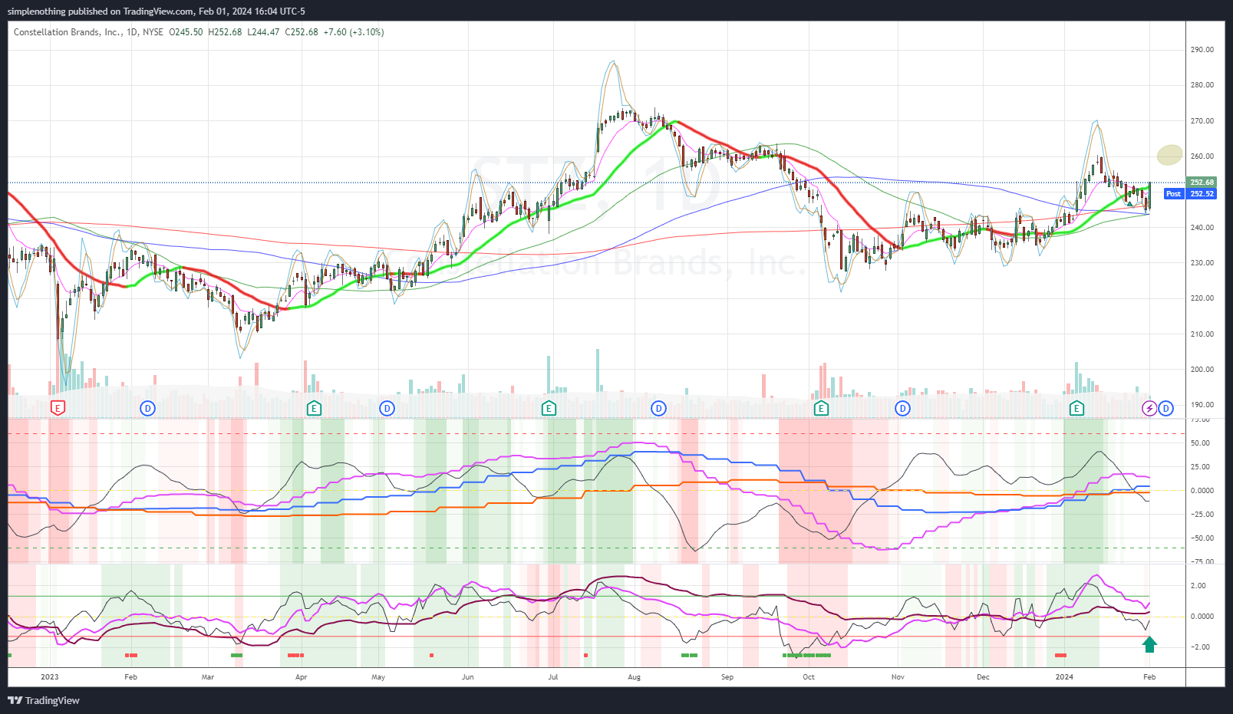Click the Jun label on time axis

[x=468, y=677]
